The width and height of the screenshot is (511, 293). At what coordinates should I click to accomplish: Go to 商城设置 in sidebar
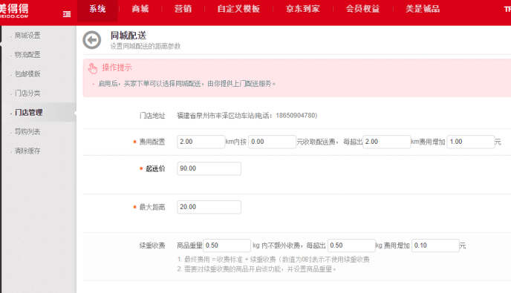(27, 36)
